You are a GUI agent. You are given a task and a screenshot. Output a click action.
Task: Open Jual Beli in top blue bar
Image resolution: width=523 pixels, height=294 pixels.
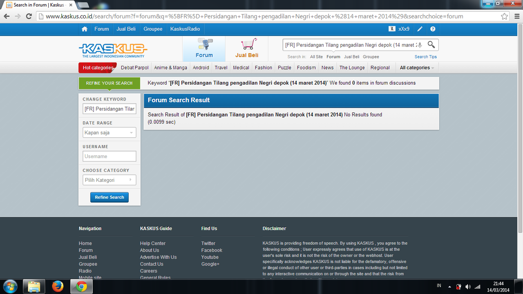tap(126, 29)
